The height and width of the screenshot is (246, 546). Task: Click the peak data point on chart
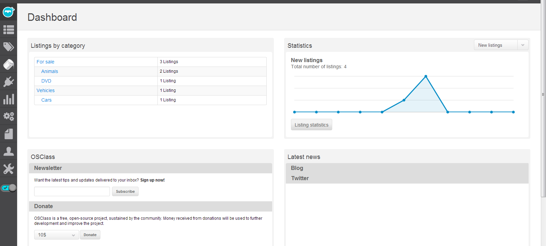(x=426, y=76)
